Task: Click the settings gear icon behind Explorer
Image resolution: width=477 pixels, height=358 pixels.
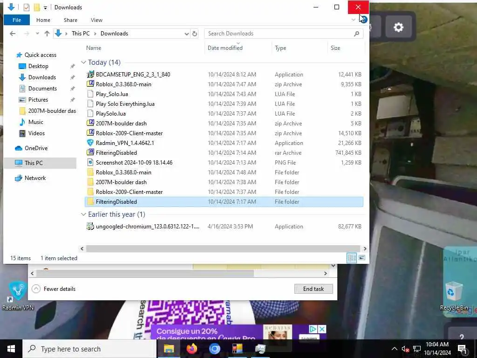Action: point(399,27)
